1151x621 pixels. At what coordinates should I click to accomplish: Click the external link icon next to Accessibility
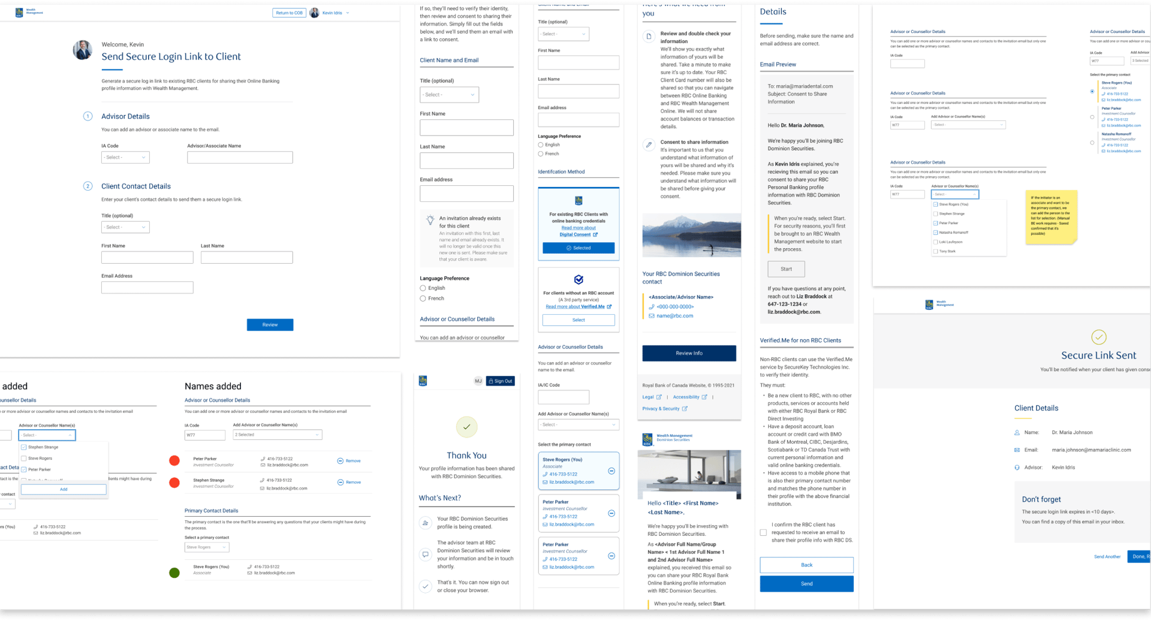click(704, 397)
